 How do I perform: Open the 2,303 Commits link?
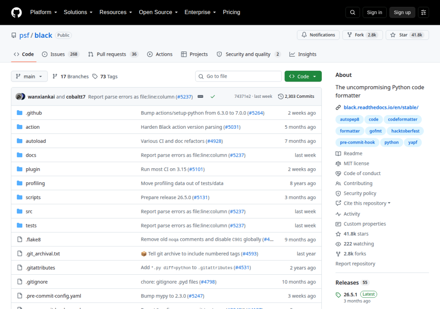(296, 97)
